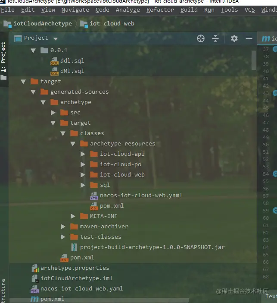Click the 0.0.1 folder icon
277x303 pixels.
point(44,50)
